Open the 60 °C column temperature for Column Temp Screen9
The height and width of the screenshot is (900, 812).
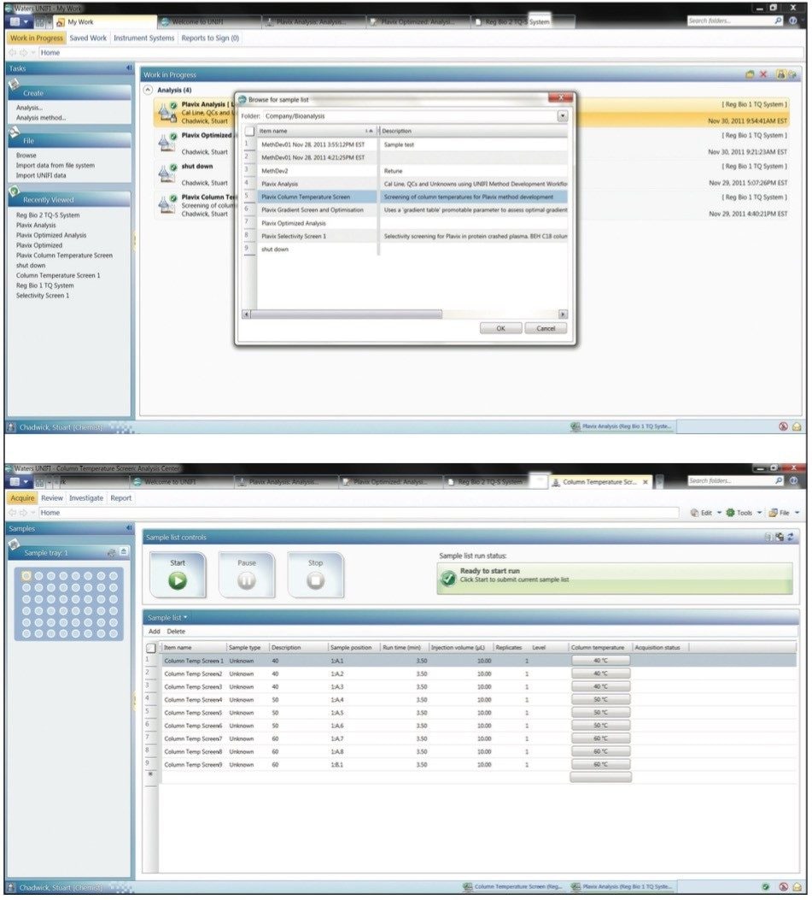click(600, 765)
